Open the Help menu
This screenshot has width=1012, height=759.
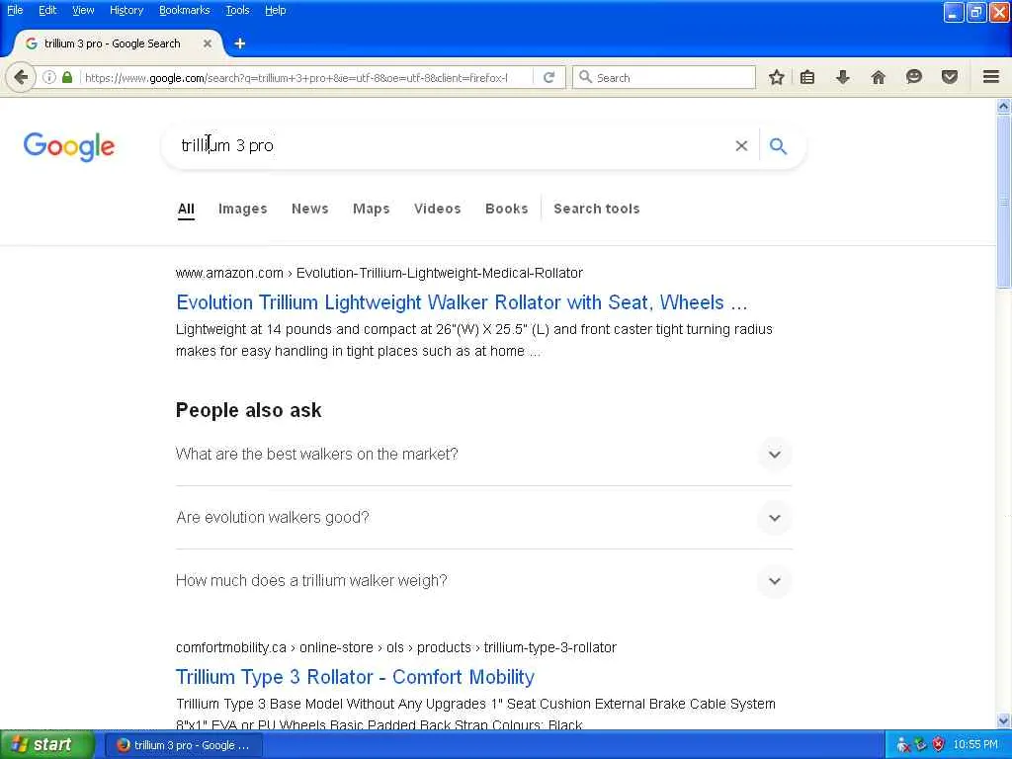(x=275, y=10)
